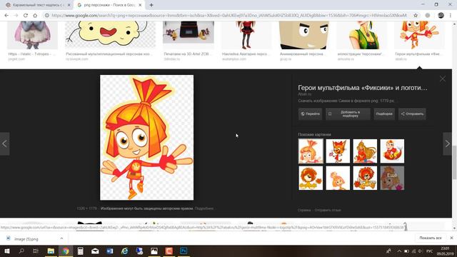This screenshot has height=257, width=457.
Task: Open Windows Start menu
Action: point(6,251)
